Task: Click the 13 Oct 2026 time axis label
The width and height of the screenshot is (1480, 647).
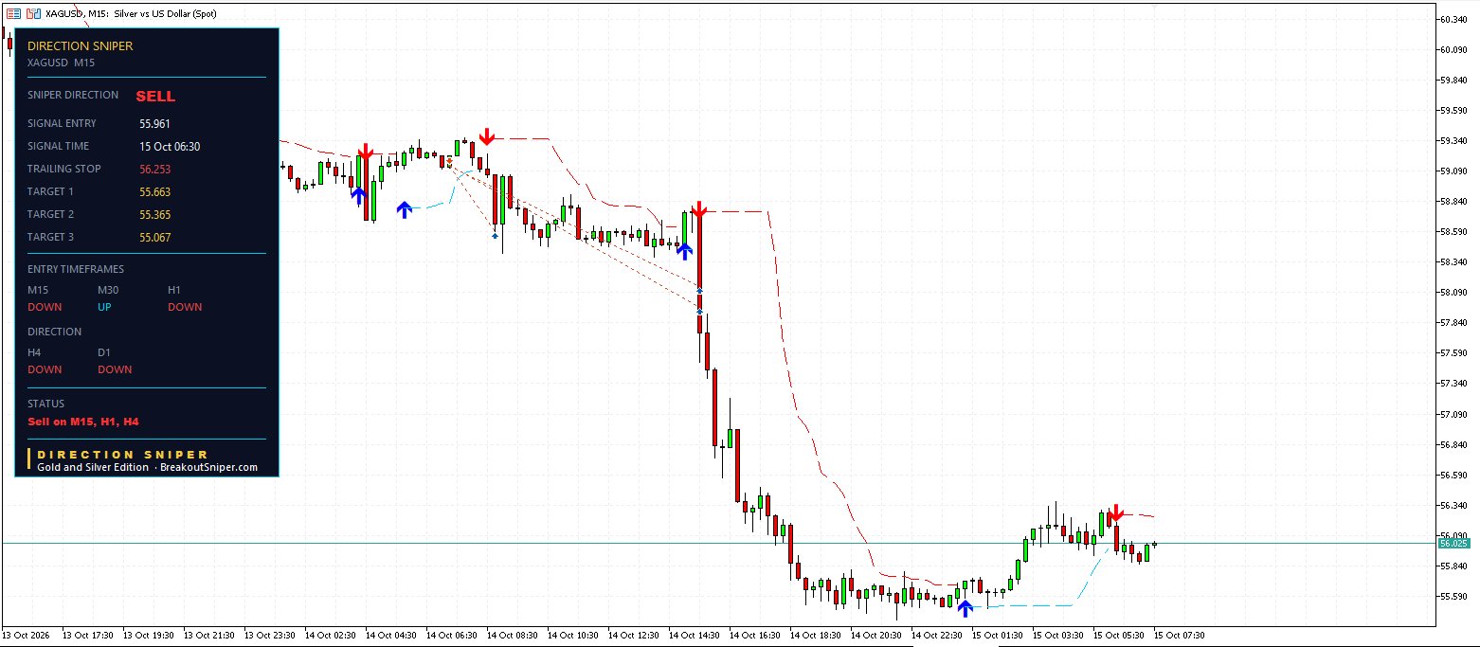Action: point(25,635)
